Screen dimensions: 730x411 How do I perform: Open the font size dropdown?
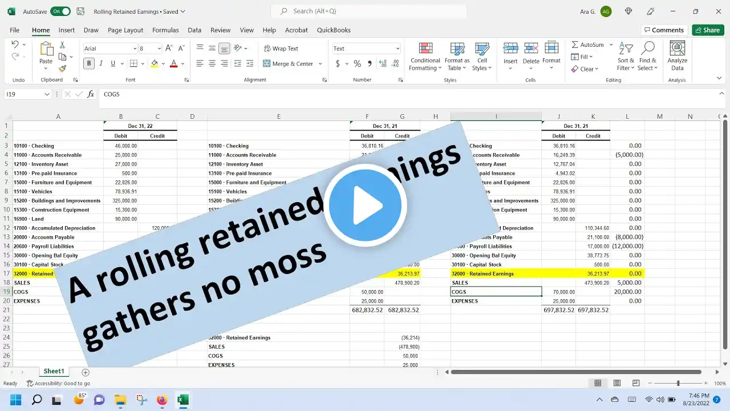click(x=159, y=49)
